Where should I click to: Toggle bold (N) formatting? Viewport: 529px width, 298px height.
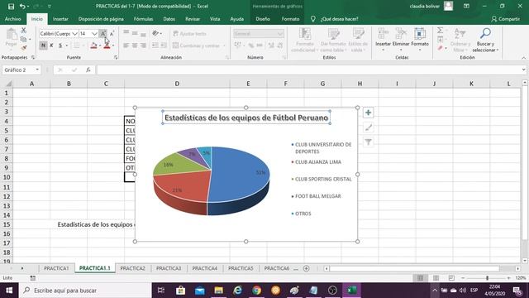click(43, 46)
